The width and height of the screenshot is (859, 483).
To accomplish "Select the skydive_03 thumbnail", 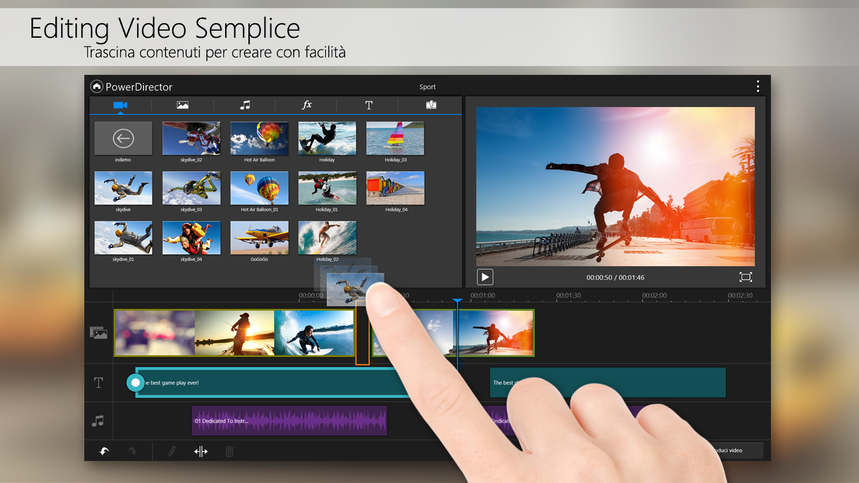I will pos(191,188).
